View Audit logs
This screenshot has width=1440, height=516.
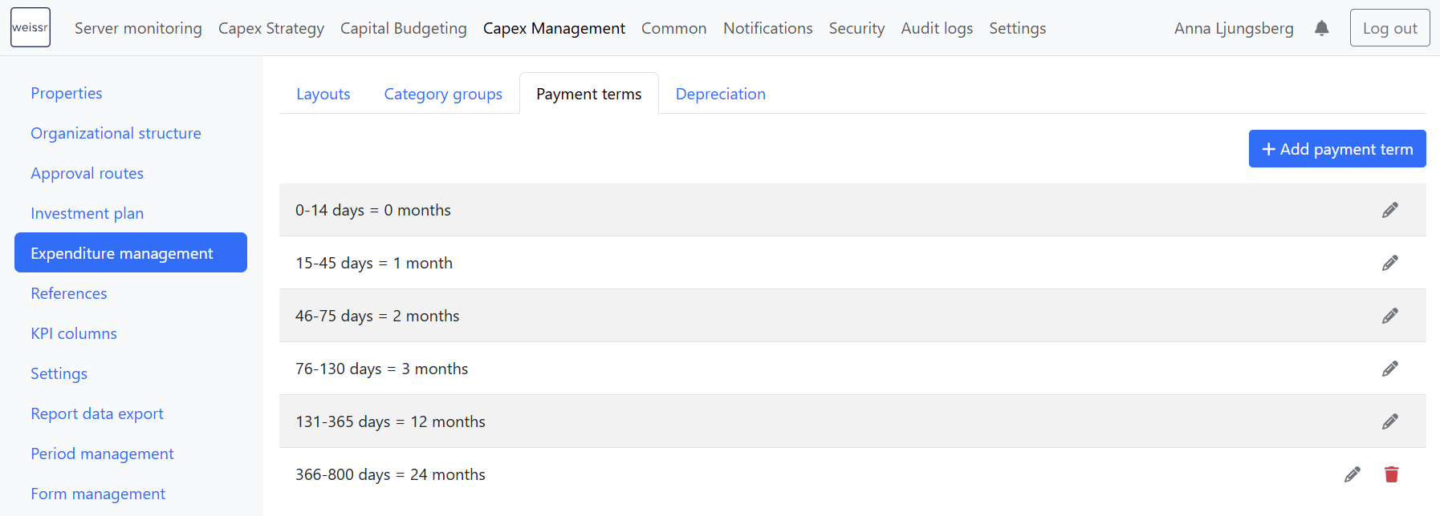938,28
